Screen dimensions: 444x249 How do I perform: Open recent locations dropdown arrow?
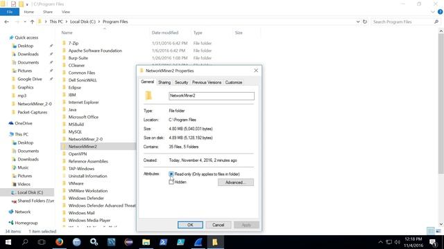25,21
